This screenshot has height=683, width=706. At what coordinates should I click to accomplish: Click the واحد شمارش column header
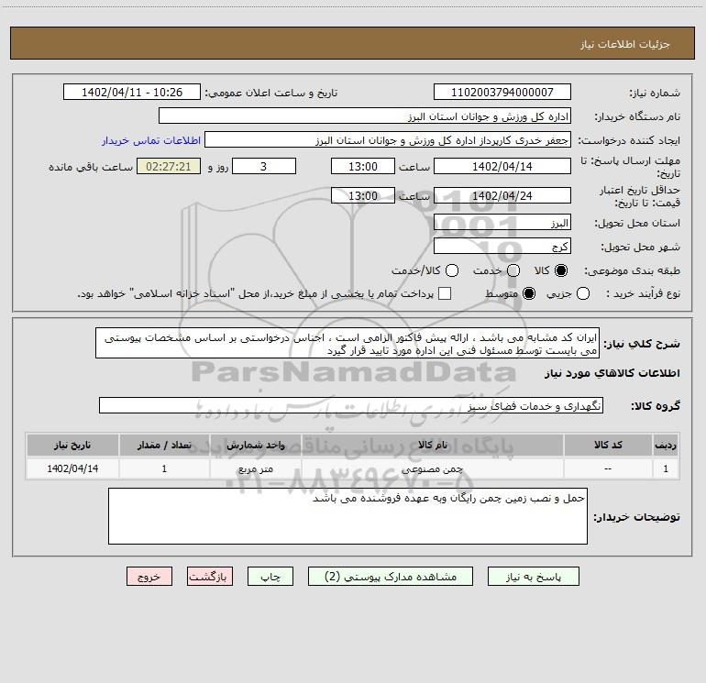pyautogui.click(x=255, y=445)
